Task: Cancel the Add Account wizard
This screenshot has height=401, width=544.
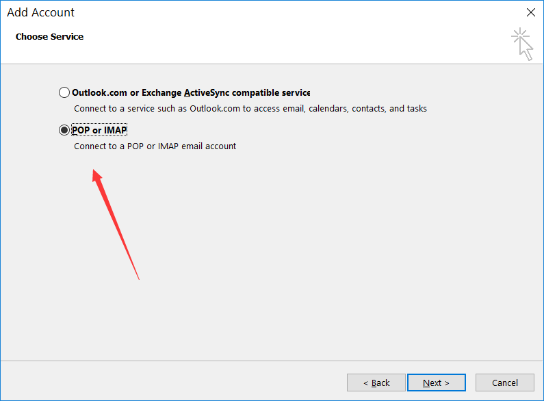Action: pos(505,383)
